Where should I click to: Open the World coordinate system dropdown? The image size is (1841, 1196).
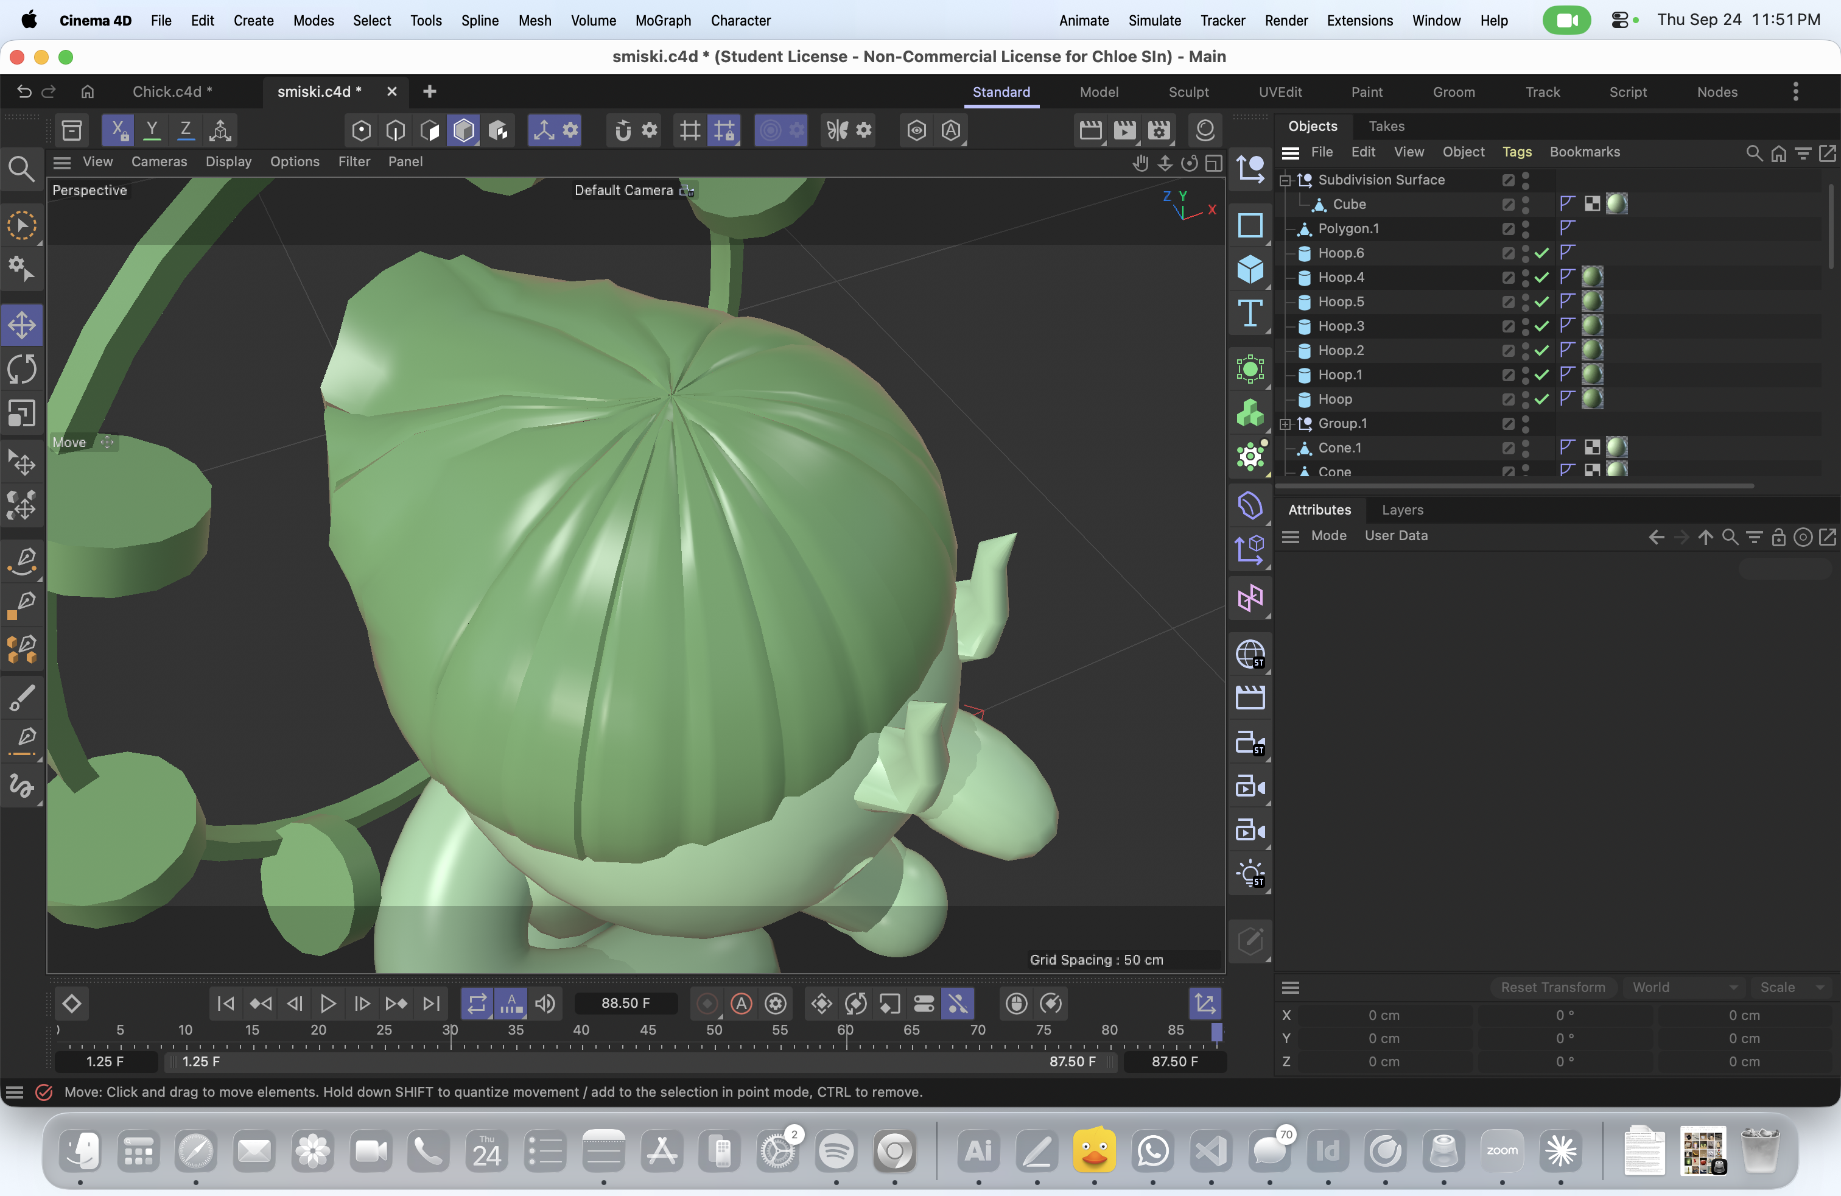1684,987
